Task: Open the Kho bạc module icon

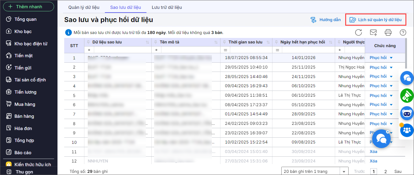Action: [9, 32]
